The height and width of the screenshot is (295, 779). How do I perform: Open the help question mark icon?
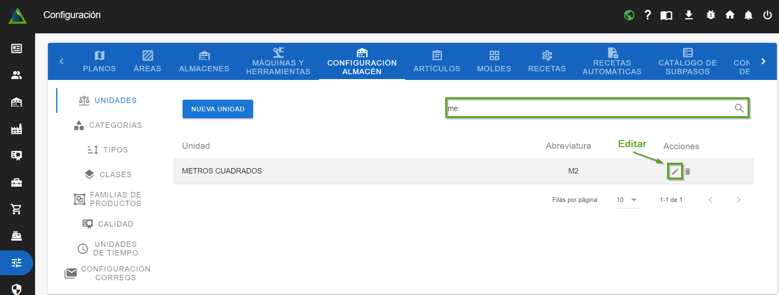tap(648, 15)
